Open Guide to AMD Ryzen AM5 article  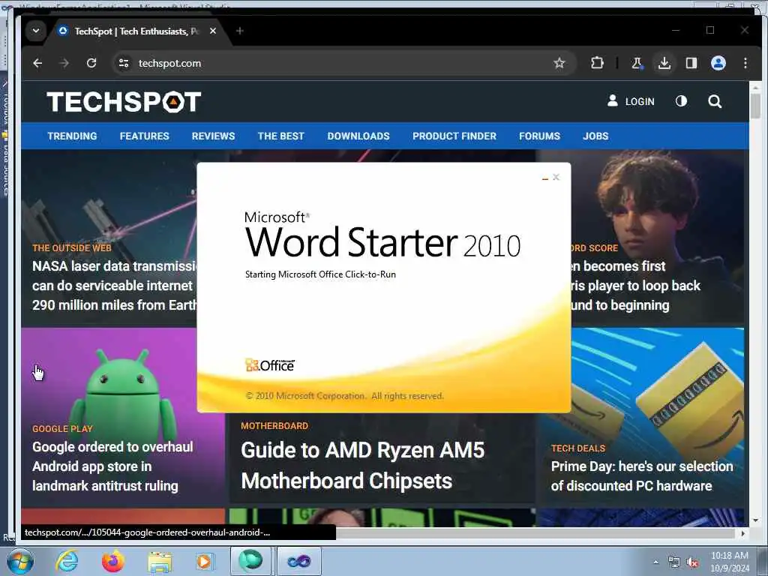(362, 465)
